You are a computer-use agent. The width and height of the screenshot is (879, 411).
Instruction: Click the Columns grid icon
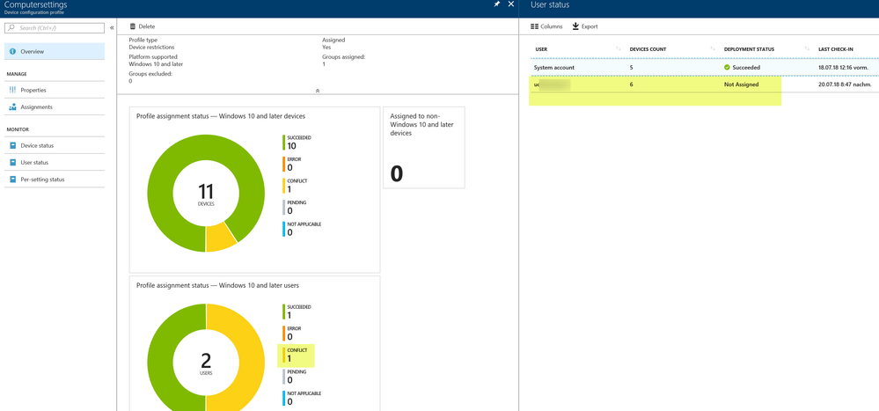(x=534, y=26)
